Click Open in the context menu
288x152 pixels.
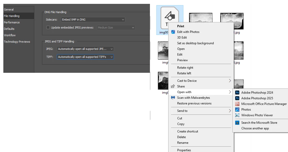(201, 49)
